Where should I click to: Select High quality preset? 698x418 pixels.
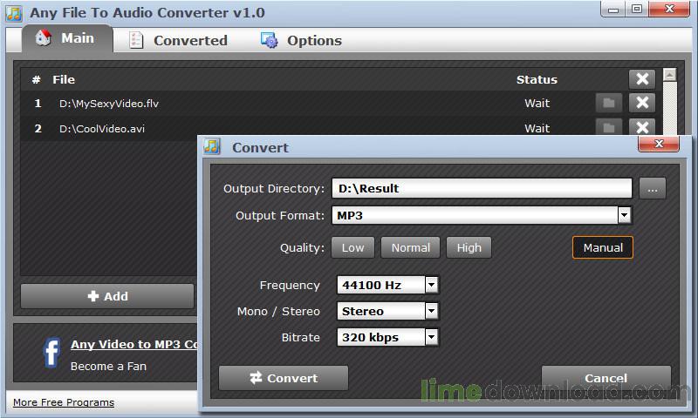pyautogui.click(x=469, y=247)
